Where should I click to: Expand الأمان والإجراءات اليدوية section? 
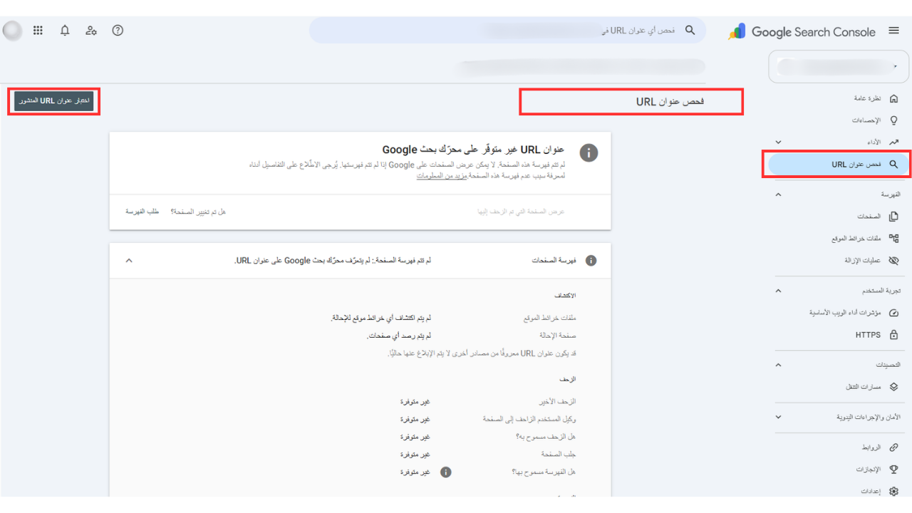click(778, 417)
